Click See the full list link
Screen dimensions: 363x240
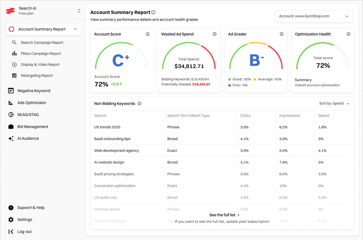click(x=224, y=215)
